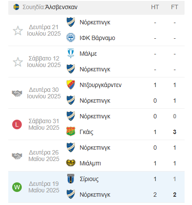Click Γκάις full-time score 3
192x205 pixels.
pos(175,132)
